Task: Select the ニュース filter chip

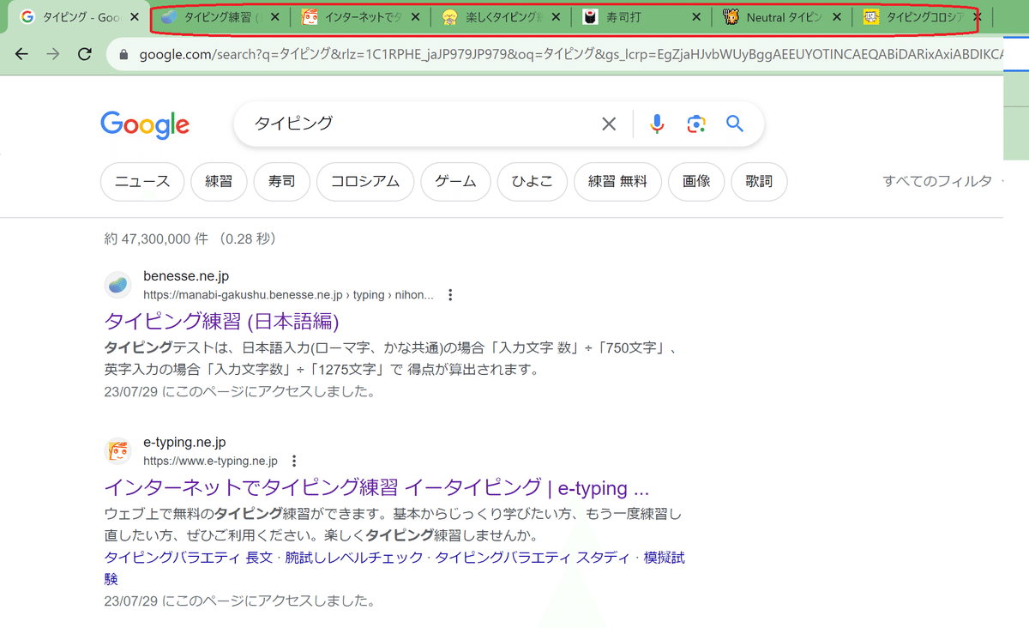Action: pyautogui.click(x=142, y=182)
